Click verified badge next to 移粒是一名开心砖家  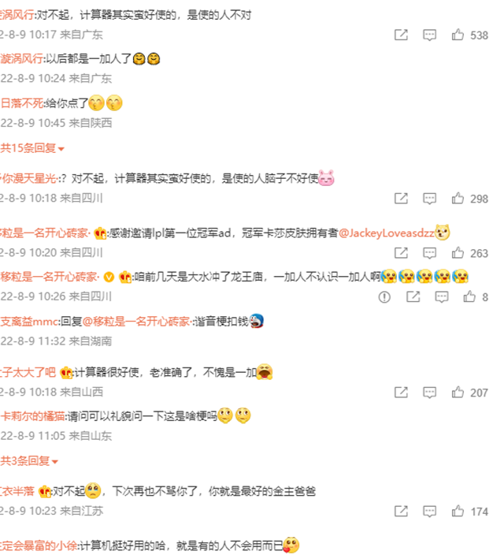coord(109,277)
